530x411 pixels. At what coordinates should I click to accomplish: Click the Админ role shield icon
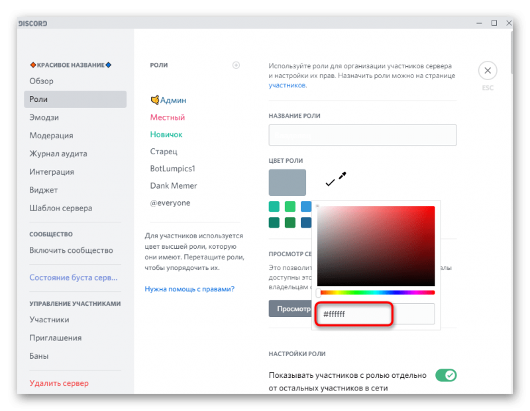pos(155,100)
